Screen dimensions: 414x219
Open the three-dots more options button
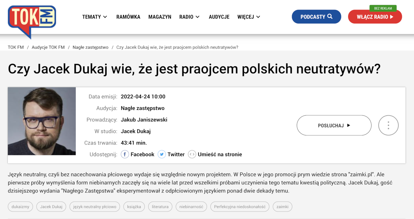[389, 125]
